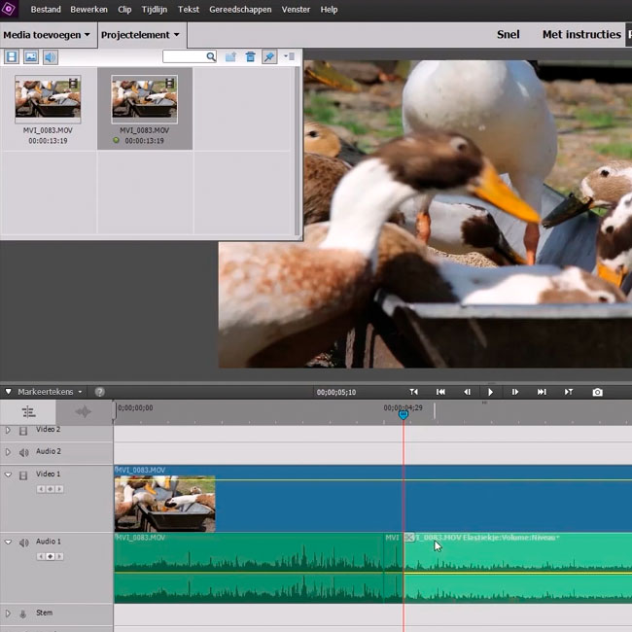Open the Projectelement dropdown
Viewport: 632px width, 632px height.
point(140,35)
